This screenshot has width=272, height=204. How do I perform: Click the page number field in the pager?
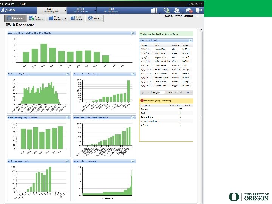click(162, 93)
